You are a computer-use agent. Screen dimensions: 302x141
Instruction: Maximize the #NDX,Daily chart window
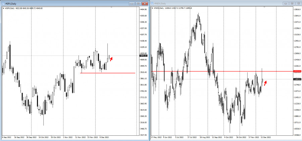click(291, 3)
